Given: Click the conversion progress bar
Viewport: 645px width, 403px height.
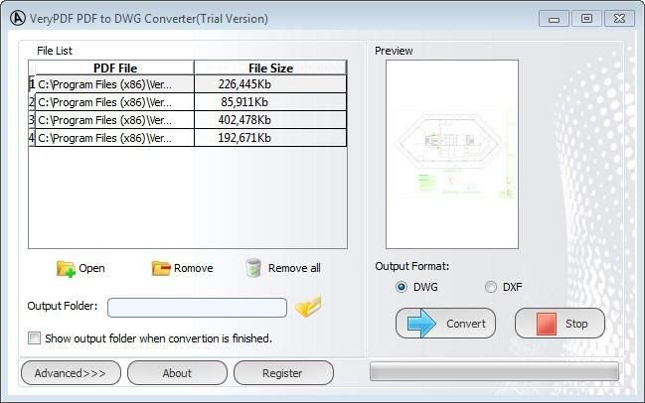Looking at the screenshot, I should pos(494,371).
